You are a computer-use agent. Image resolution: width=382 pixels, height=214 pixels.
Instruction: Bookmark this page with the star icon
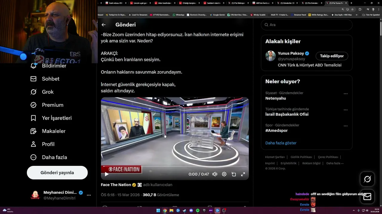pyautogui.click(x=352, y=9)
